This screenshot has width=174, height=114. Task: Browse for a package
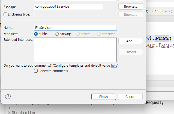coord(130,7)
